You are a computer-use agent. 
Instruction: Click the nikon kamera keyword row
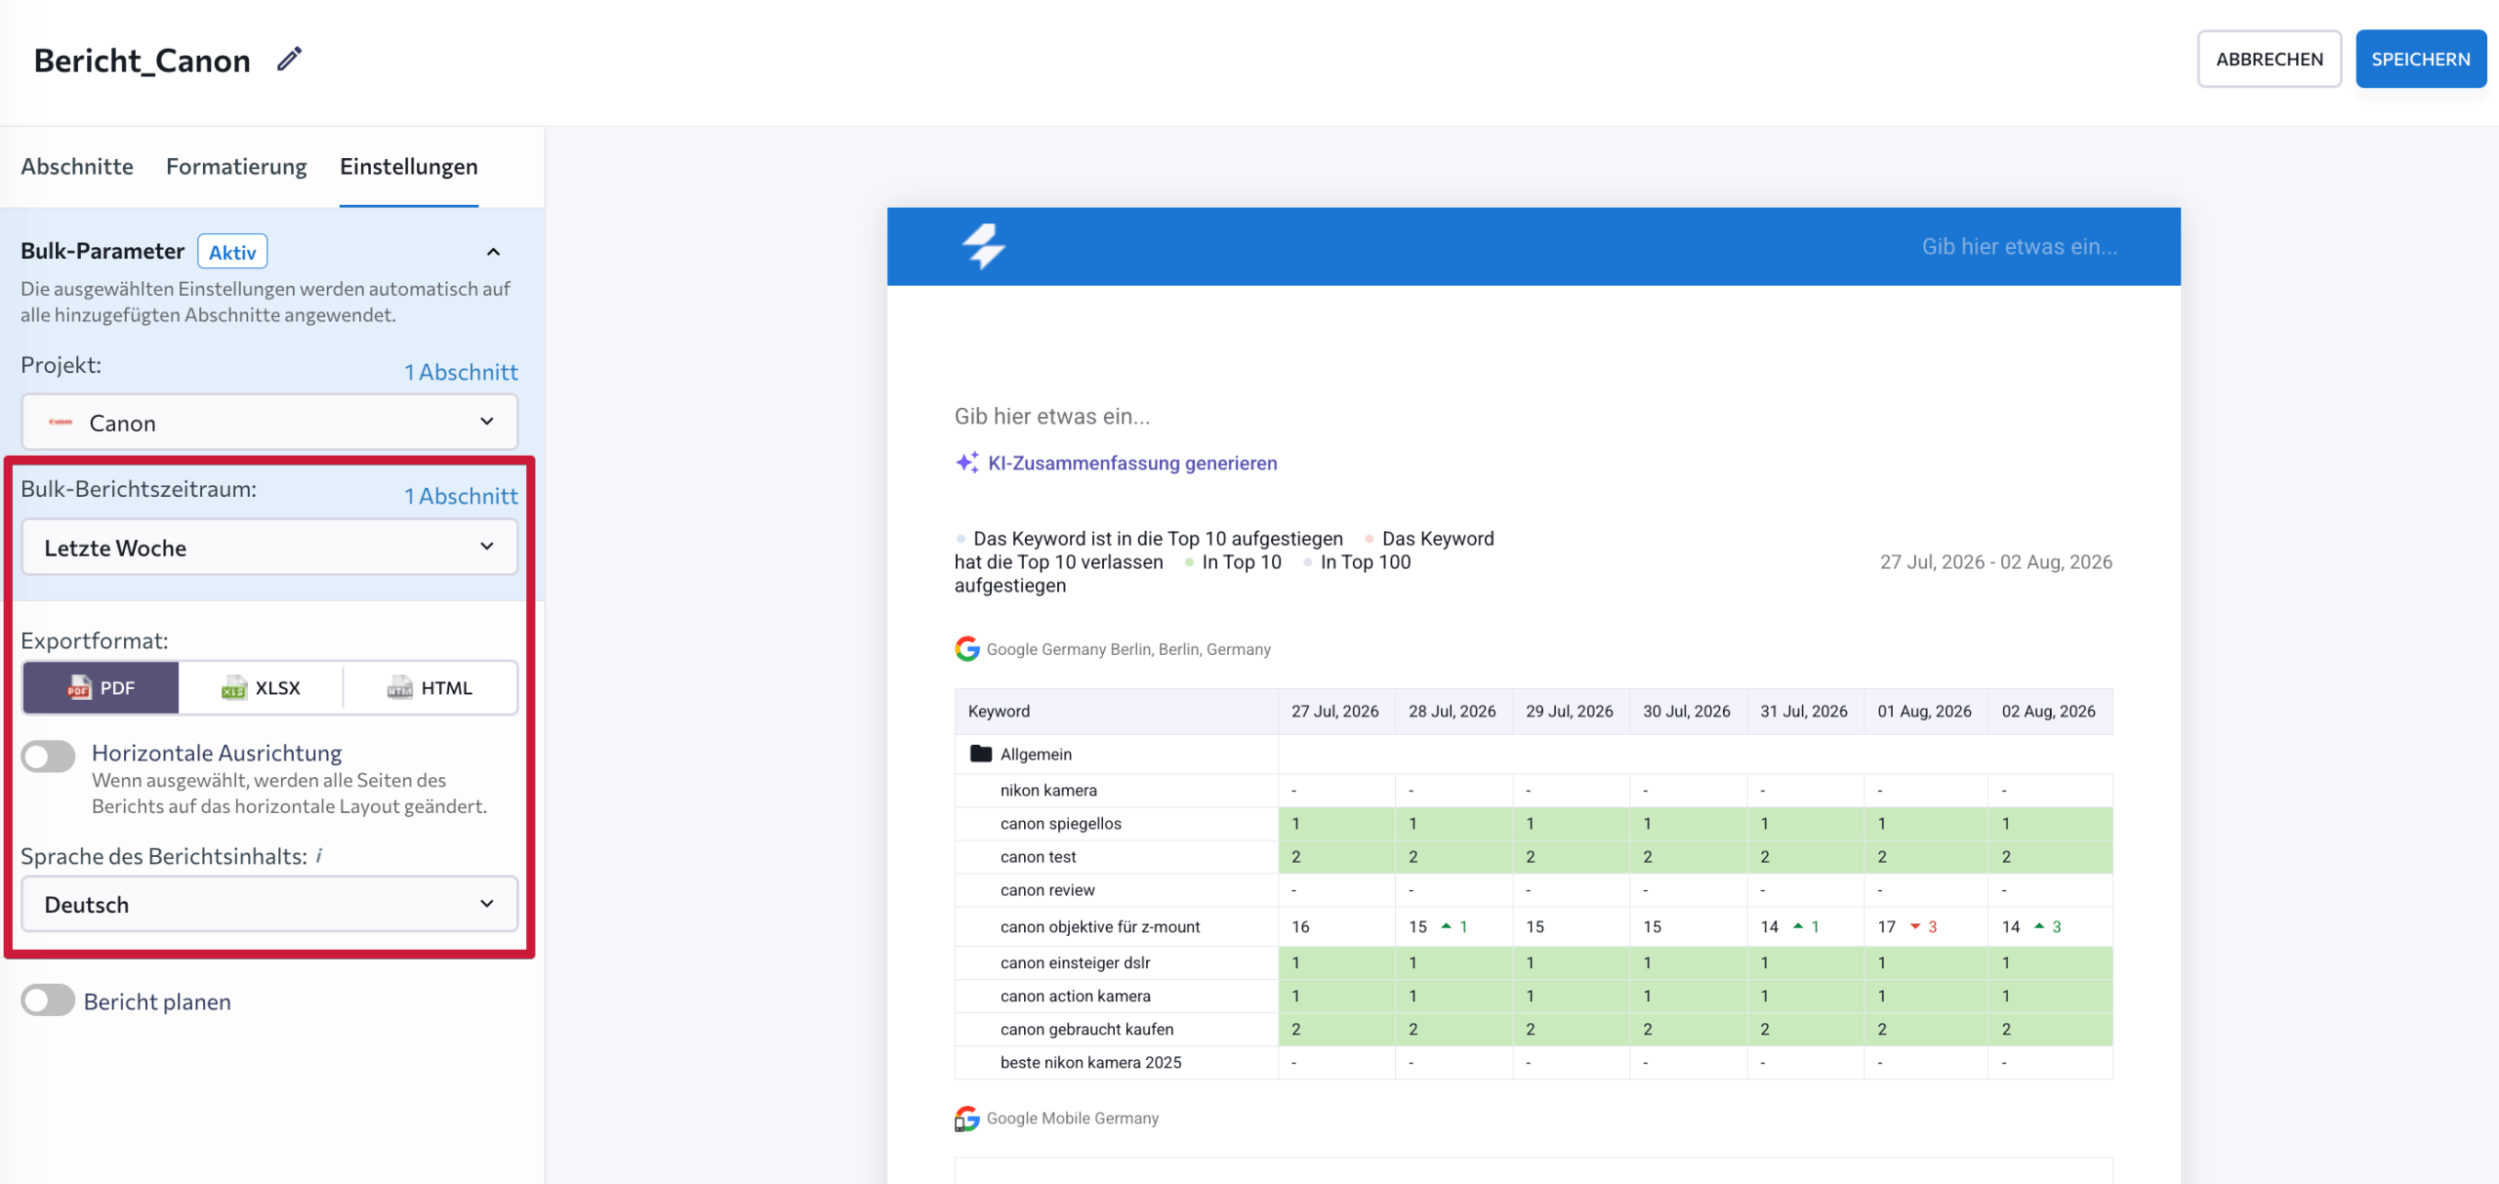(1048, 791)
